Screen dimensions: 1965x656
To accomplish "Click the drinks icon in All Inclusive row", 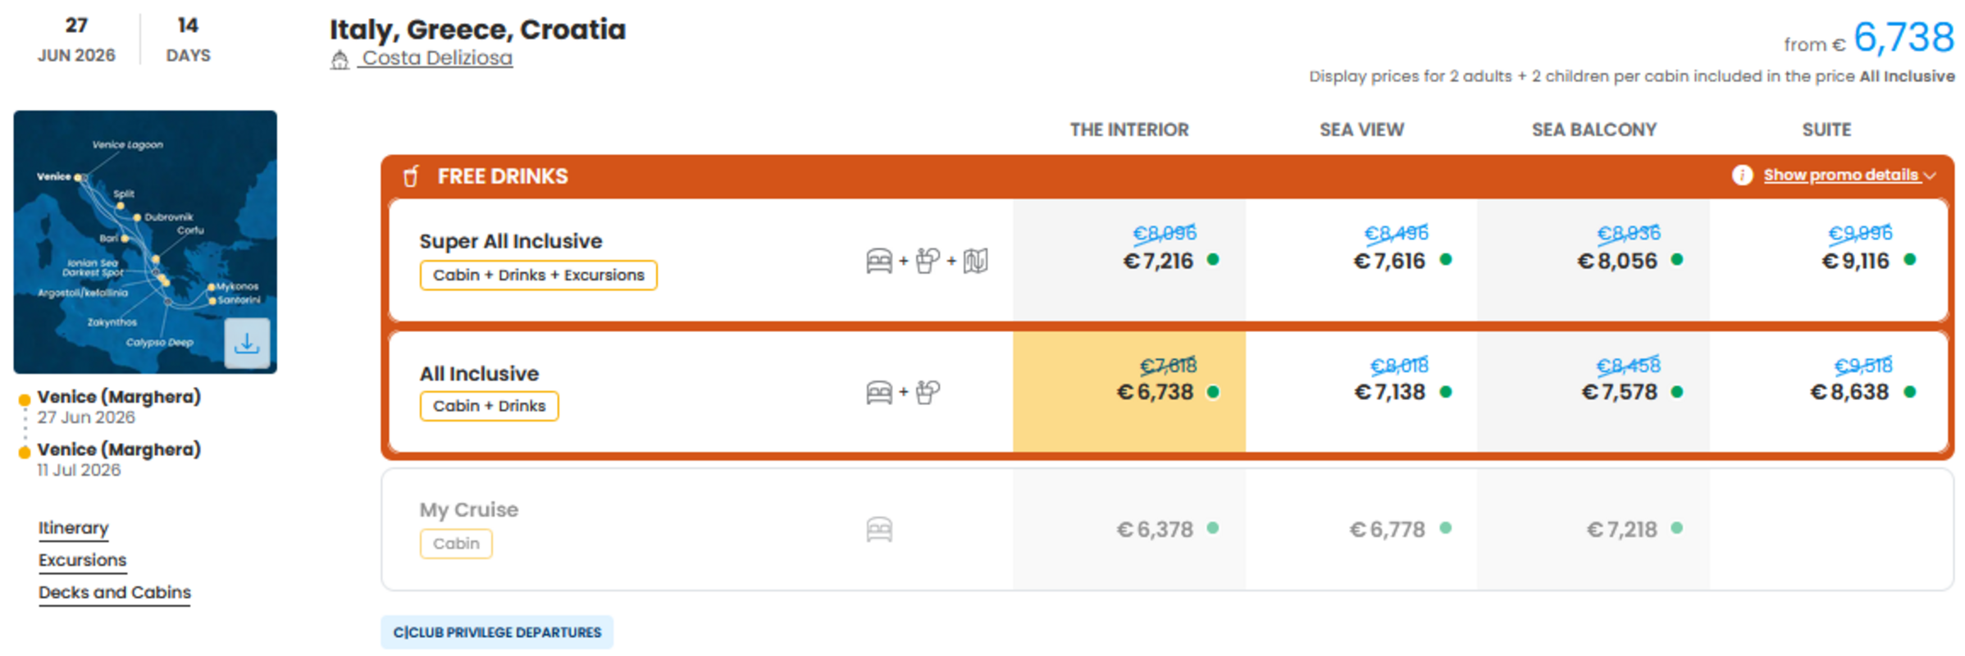I will 928,393.
